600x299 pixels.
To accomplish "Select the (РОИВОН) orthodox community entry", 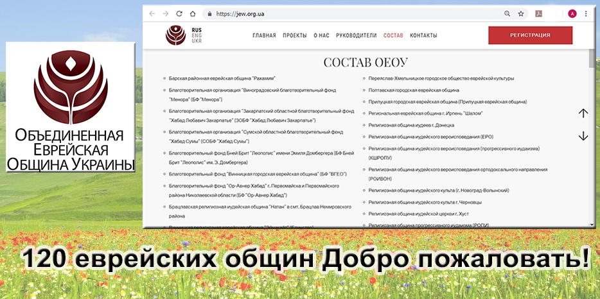I will [x=458, y=174].
